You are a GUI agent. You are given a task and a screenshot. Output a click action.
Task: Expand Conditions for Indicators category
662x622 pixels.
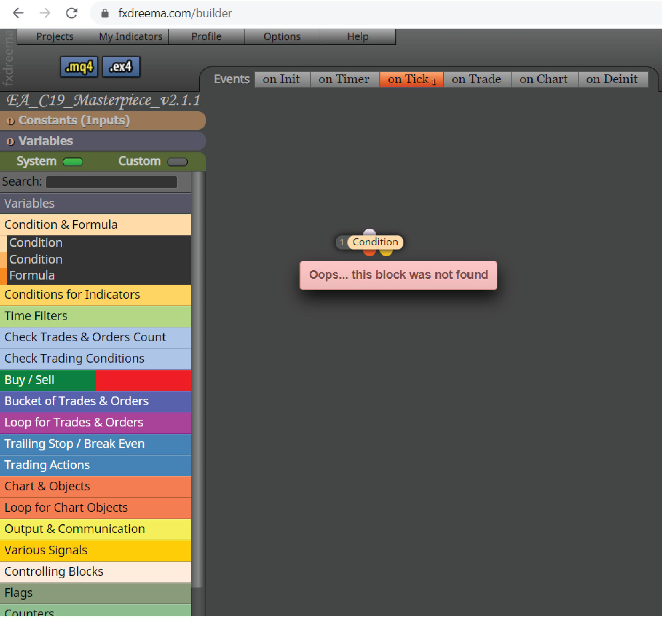point(96,295)
